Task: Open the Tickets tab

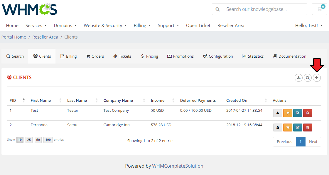Action: click(x=122, y=56)
